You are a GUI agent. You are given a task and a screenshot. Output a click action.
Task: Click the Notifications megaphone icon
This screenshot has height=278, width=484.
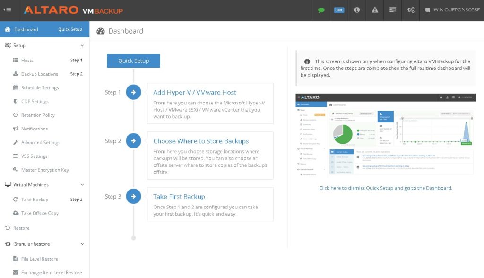coord(16,129)
